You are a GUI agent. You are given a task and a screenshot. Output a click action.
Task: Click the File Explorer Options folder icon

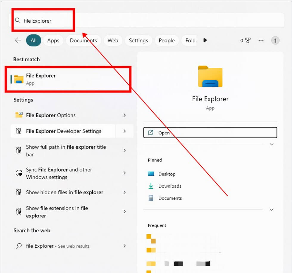pos(19,115)
